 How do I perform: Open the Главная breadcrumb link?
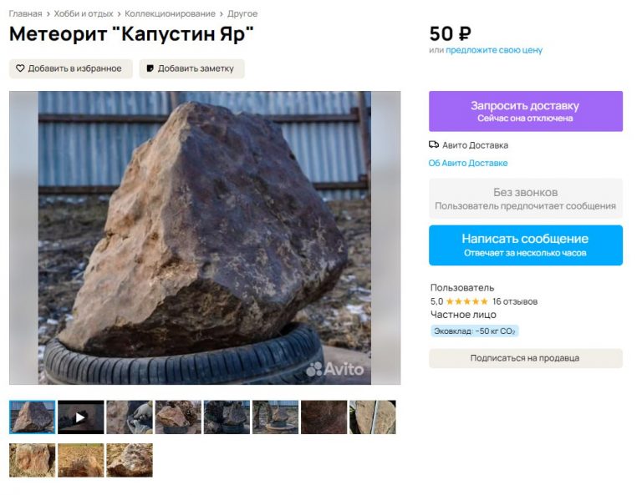[x=25, y=14]
